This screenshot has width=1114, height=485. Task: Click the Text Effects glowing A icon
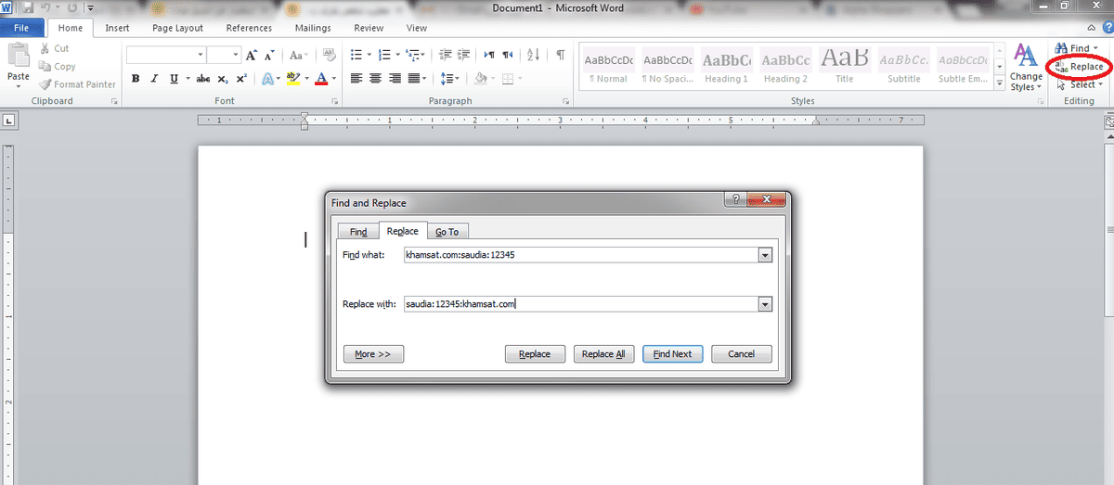[268, 79]
